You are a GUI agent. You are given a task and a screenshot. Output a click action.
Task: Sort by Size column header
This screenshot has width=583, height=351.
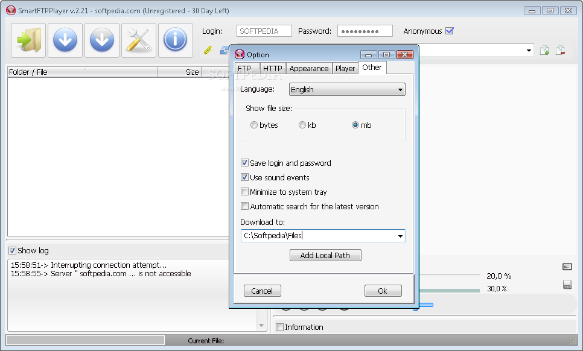point(180,72)
